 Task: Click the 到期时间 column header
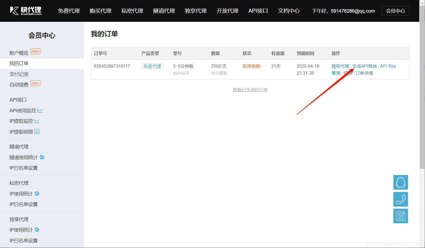point(305,53)
